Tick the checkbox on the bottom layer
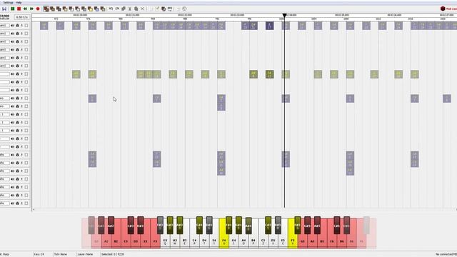The image size is (457, 257). 26,203
